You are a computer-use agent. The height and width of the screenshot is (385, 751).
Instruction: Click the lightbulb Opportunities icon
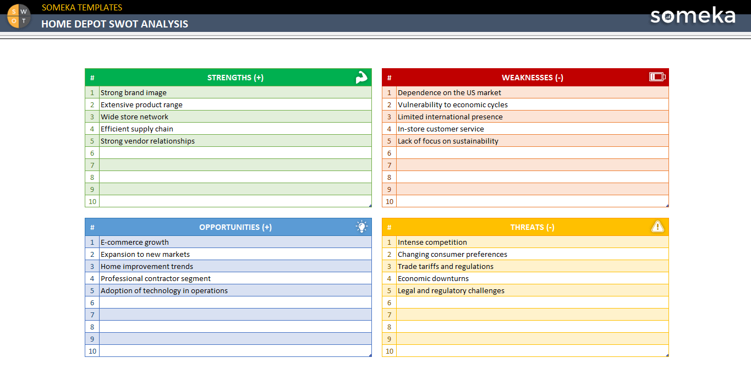[x=361, y=227]
